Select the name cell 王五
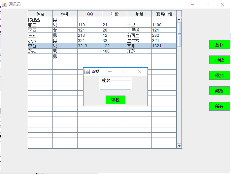 (x=40, y=35)
